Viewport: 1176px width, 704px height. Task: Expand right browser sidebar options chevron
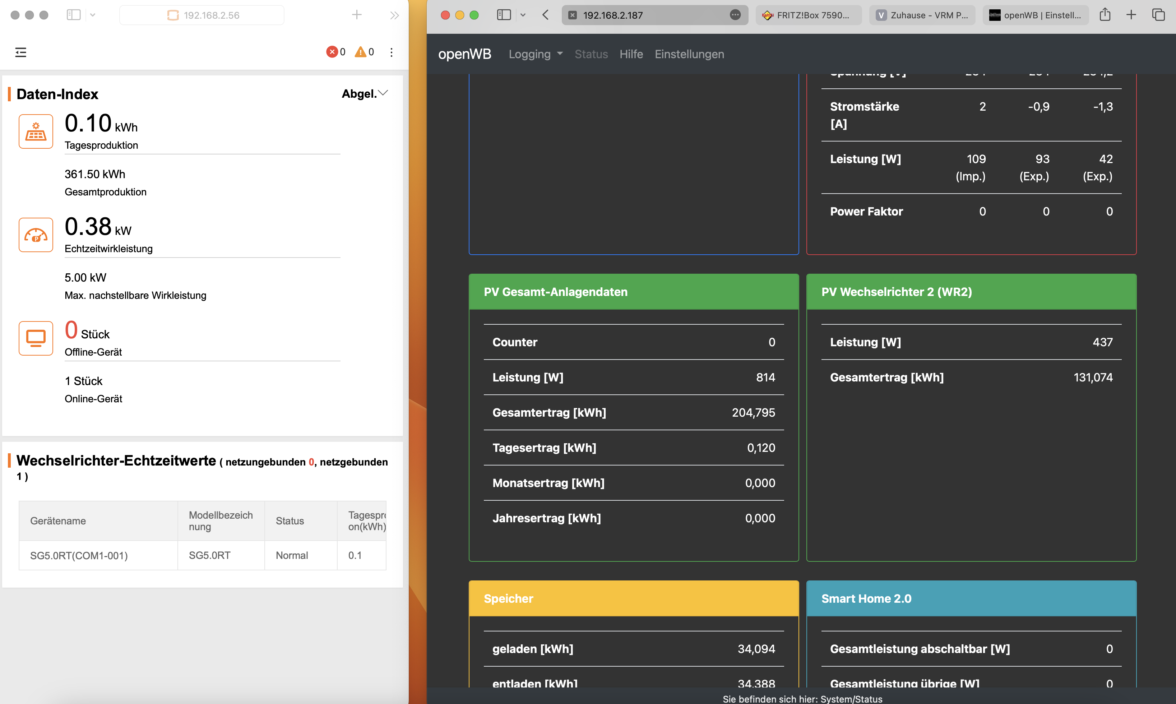(x=523, y=15)
